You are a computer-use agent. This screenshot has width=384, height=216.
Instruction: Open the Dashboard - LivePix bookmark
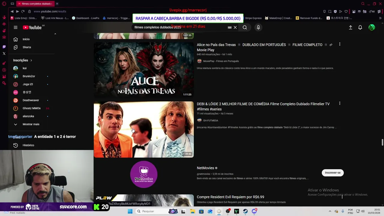point(85,18)
